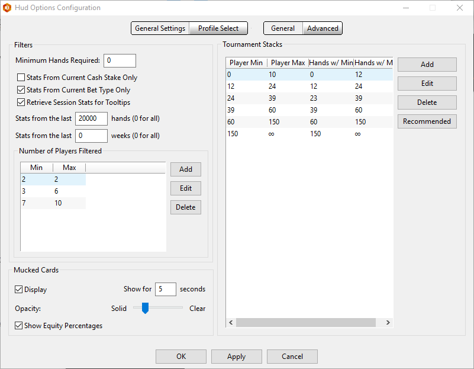Open the Profile Select tab
474x369 pixels.
click(218, 28)
